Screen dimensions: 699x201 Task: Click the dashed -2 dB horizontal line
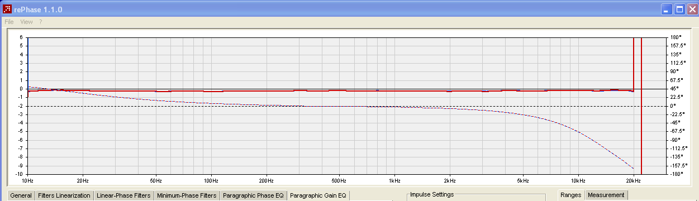coord(346,106)
